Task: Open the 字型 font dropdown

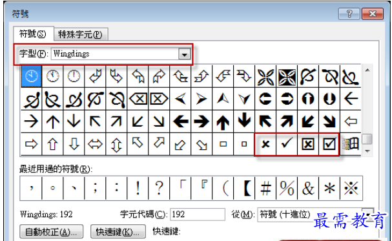Action: (185, 54)
